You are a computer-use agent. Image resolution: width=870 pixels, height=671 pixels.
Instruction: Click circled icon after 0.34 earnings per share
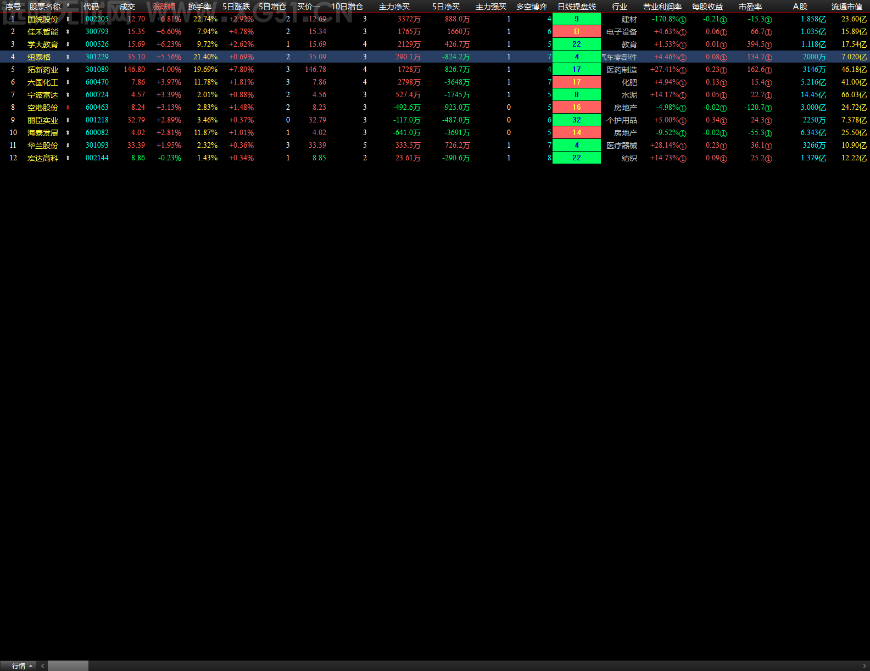[723, 121]
